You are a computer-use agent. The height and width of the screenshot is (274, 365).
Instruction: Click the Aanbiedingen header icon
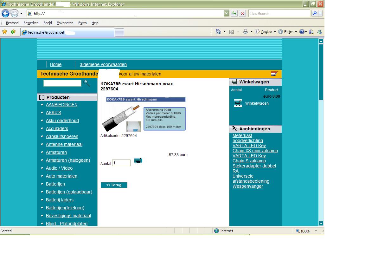[234, 129]
